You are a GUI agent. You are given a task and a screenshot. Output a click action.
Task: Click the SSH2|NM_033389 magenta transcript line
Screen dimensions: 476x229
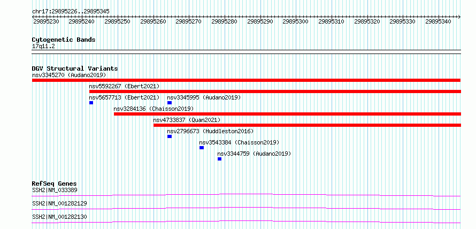pyautogui.click(x=246, y=195)
